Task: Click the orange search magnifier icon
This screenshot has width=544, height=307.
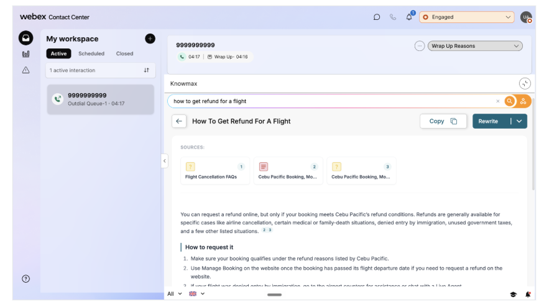Action: tap(509, 101)
